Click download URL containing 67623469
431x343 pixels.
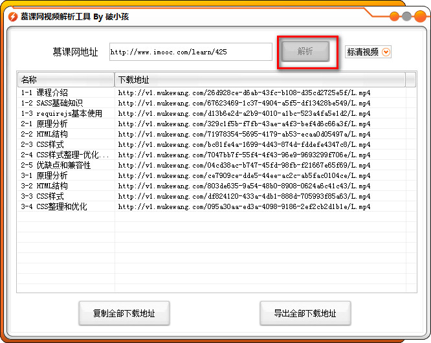(x=244, y=104)
